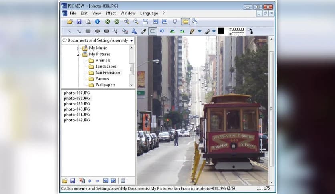Image resolution: width=335 pixels, height=194 pixels.
Task: Select the text tool icon
Action: [x=134, y=31]
